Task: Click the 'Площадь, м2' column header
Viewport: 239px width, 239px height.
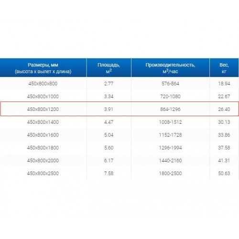Action: tap(109, 68)
